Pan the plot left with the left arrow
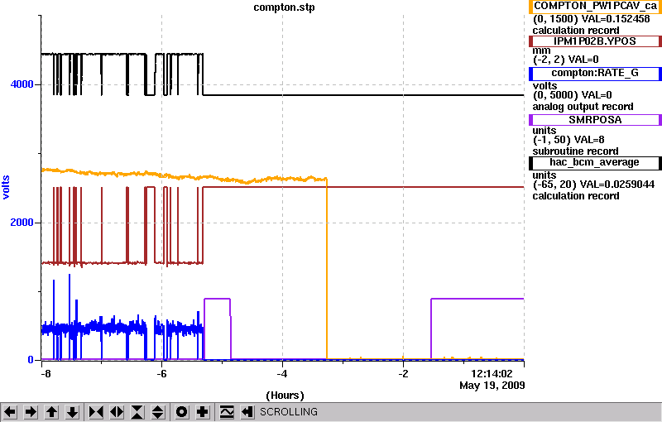 pyautogui.click(x=10, y=411)
